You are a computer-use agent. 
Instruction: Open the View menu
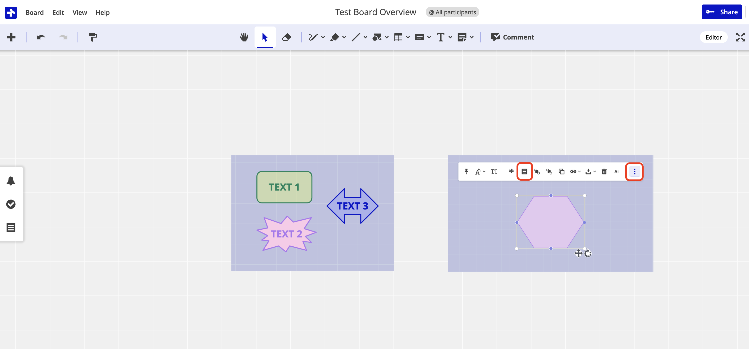point(80,12)
